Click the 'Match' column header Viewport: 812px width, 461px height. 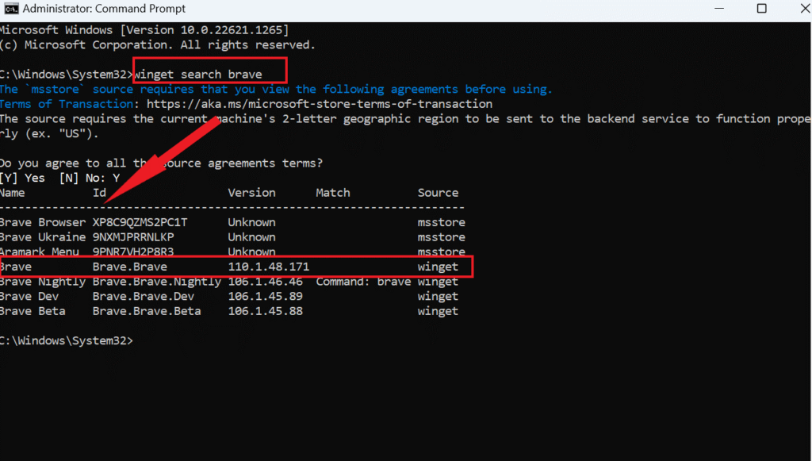click(x=333, y=193)
